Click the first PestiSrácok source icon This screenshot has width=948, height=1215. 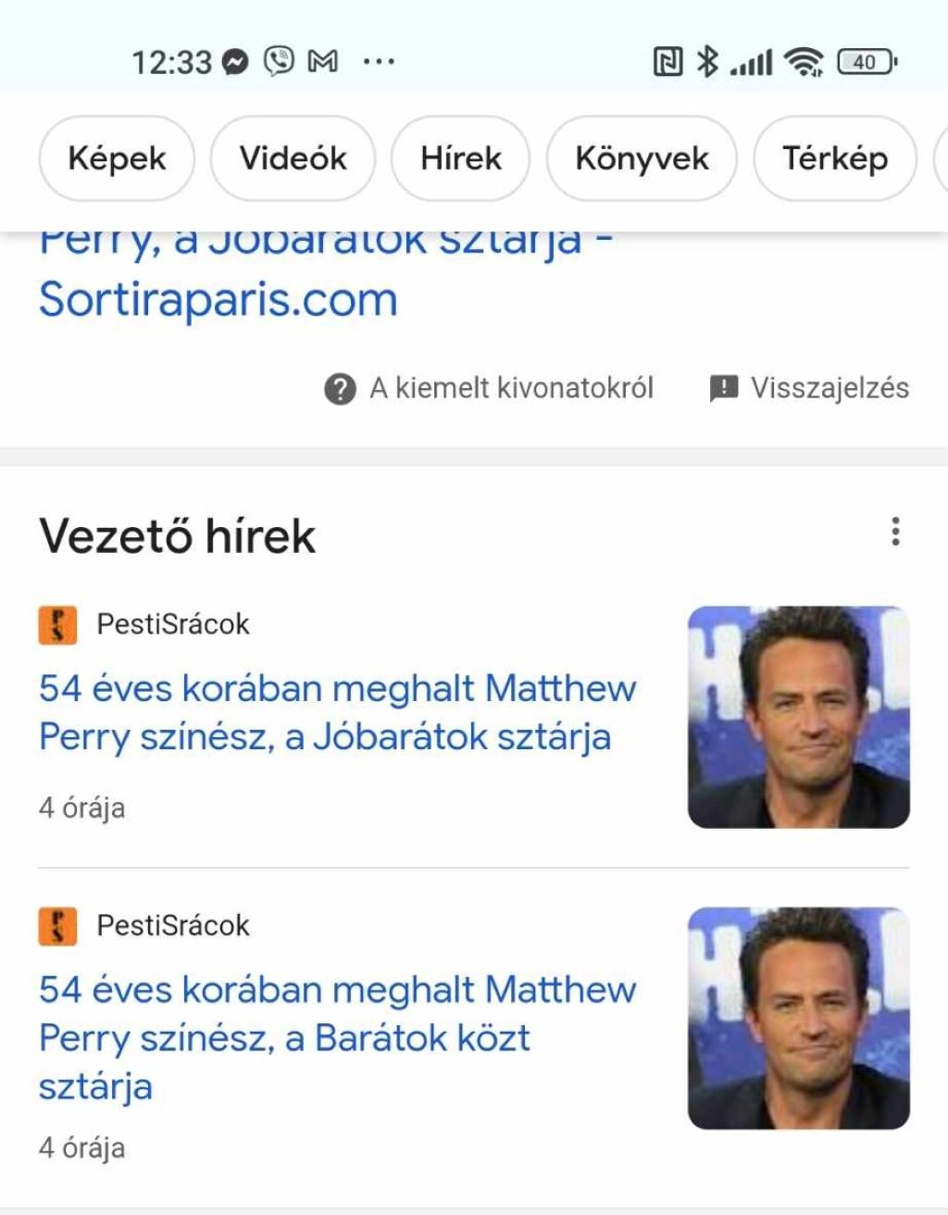[57, 624]
